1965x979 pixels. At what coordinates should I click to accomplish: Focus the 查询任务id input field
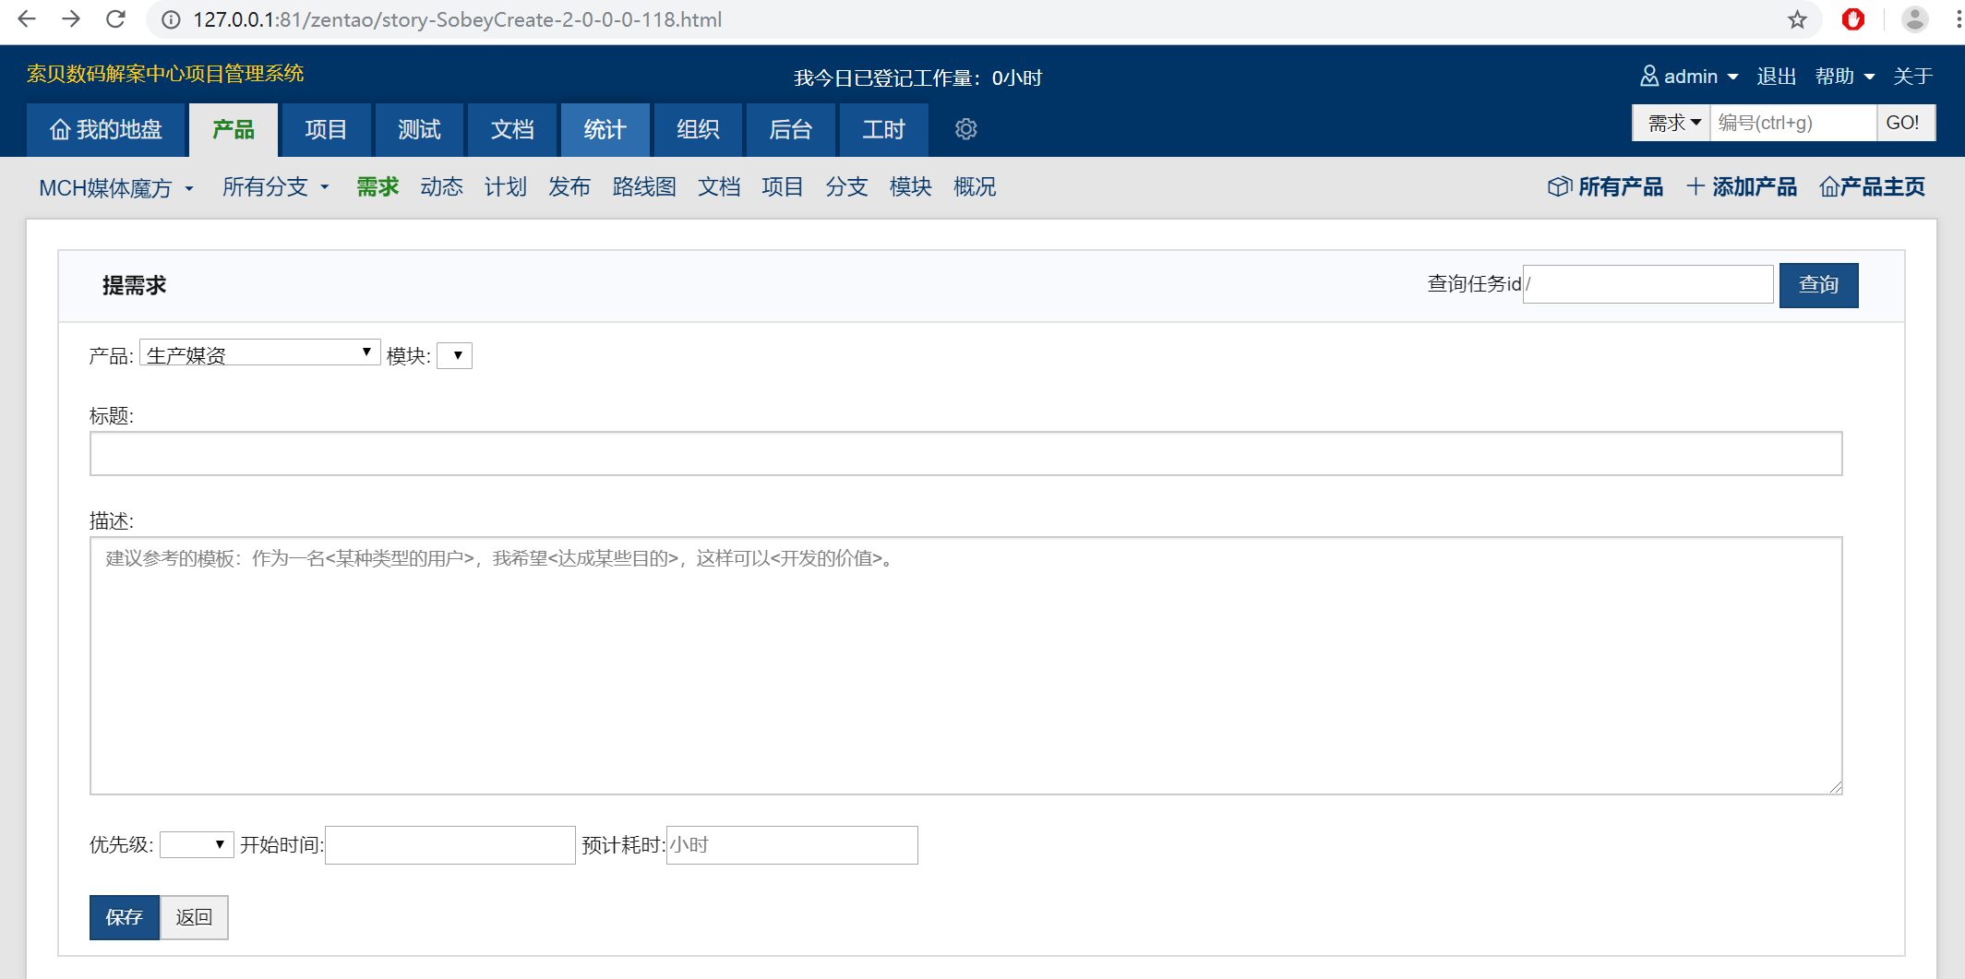[x=1647, y=284]
